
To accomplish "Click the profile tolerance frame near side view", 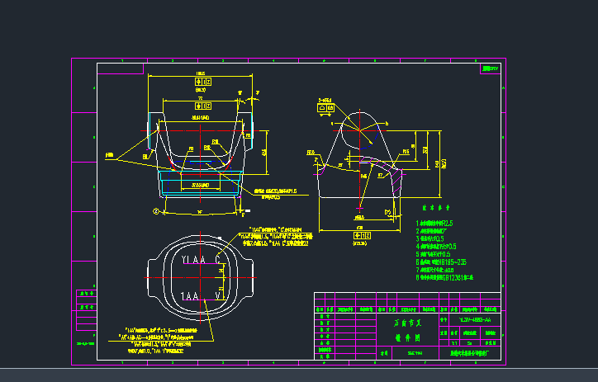I will coord(325,107).
